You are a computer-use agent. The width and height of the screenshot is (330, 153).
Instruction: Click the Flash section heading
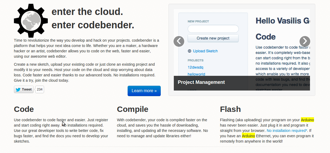pyautogui.click(x=230, y=109)
